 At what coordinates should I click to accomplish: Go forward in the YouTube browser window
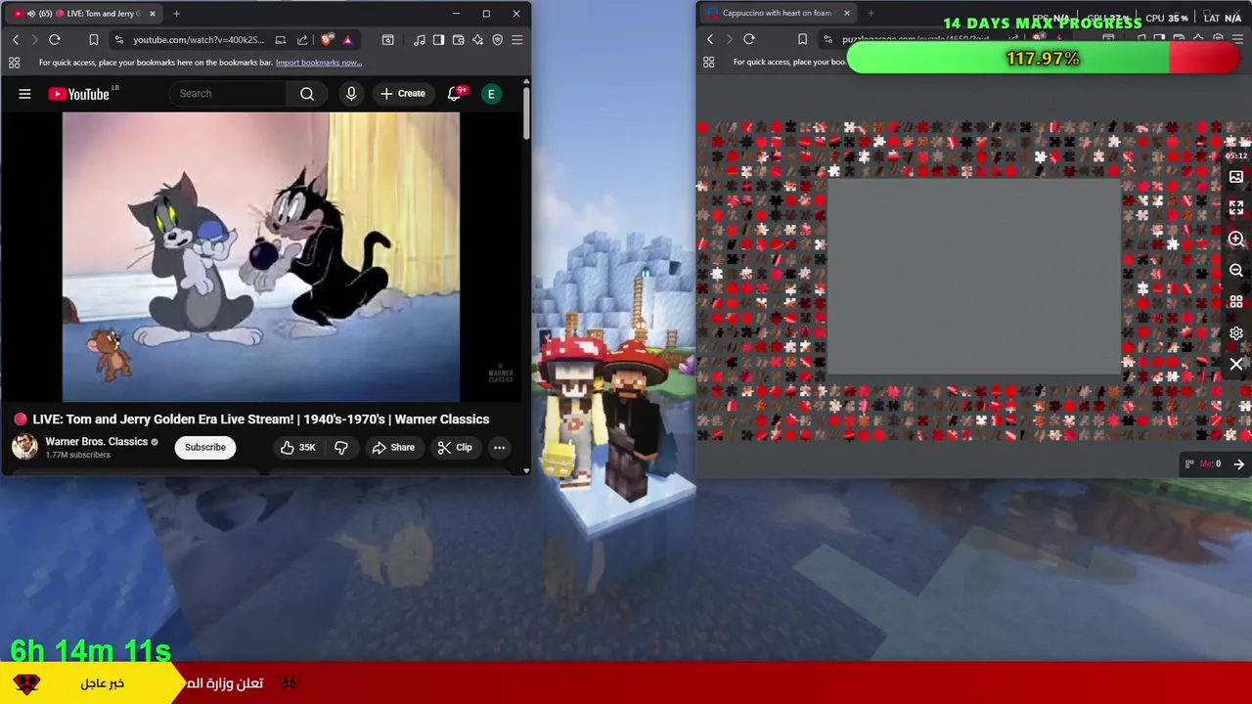click(34, 40)
